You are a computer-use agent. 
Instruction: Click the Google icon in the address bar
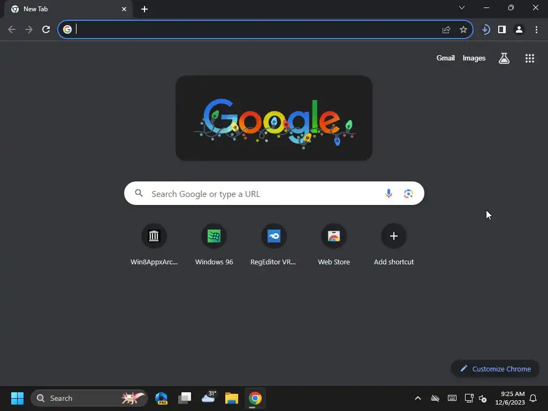point(67,29)
